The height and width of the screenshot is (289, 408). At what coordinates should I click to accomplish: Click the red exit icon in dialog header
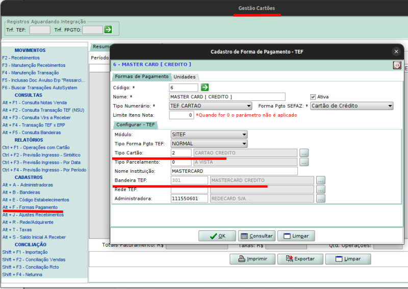tap(396, 65)
